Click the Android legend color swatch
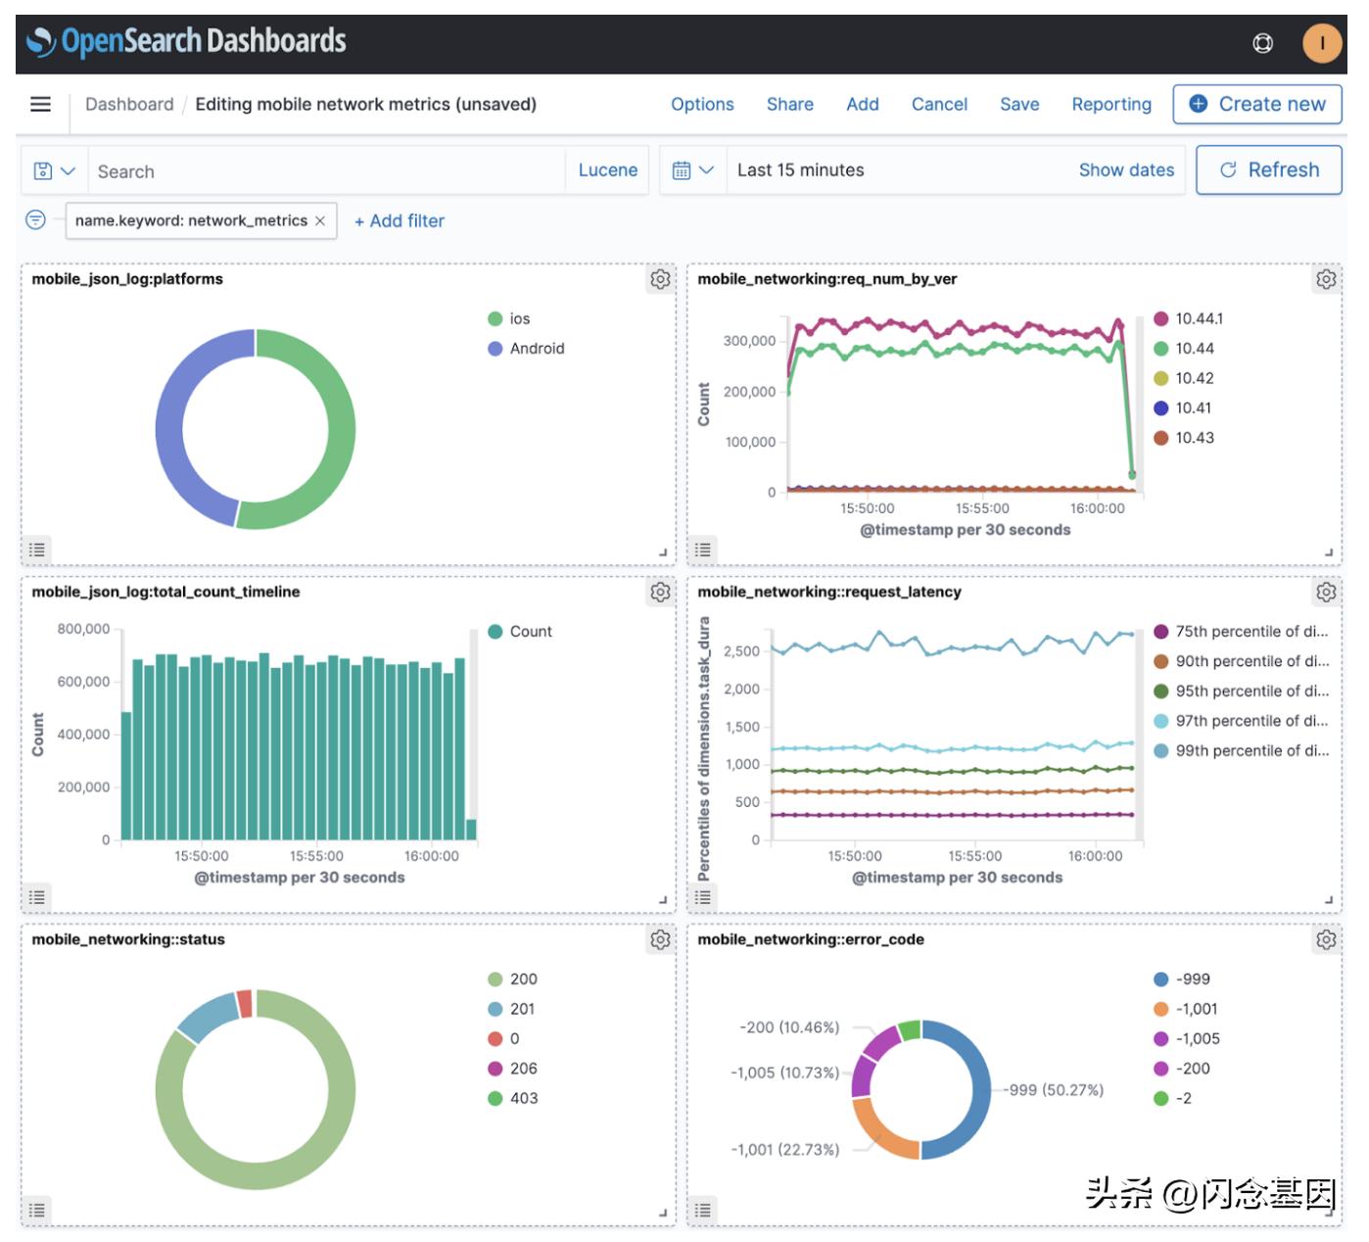The image size is (1369, 1242). 496,349
